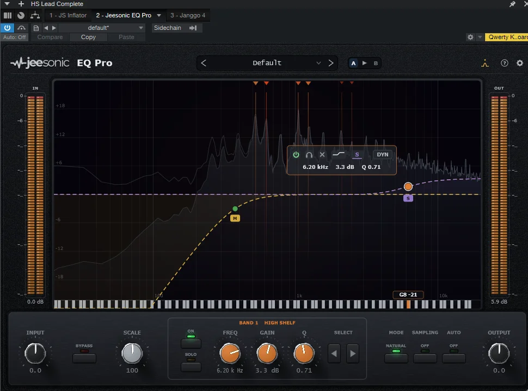Open the dropdown arrow beside the host gear
The height and width of the screenshot is (391, 528).
(x=480, y=37)
